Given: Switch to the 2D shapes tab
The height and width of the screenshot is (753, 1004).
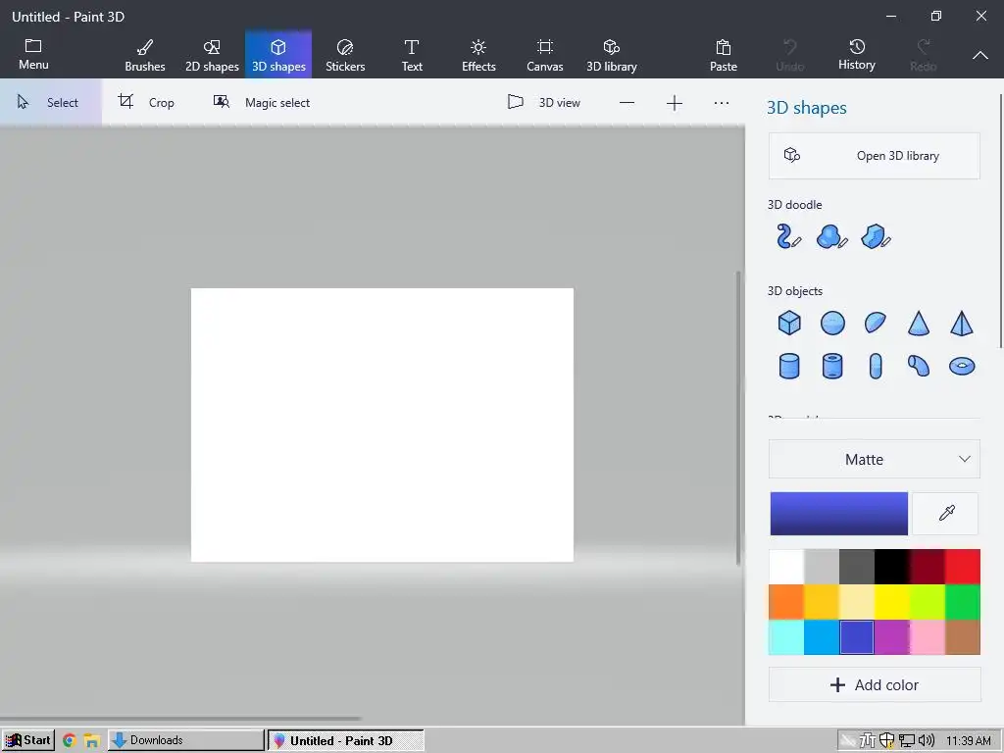Looking at the screenshot, I should [212, 55].
